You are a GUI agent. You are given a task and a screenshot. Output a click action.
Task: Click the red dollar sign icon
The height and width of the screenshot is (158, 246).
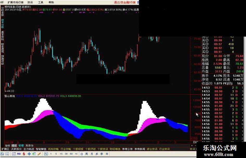[x=24, y=154]
